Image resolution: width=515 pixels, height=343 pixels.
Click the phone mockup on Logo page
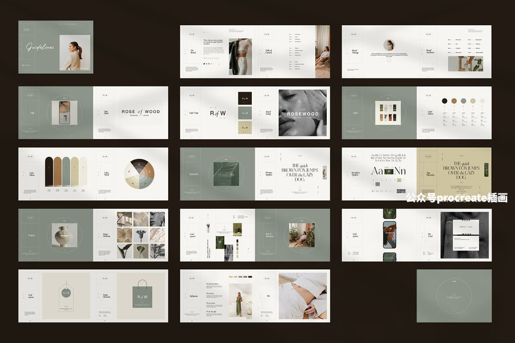click(x=64, y=112)
